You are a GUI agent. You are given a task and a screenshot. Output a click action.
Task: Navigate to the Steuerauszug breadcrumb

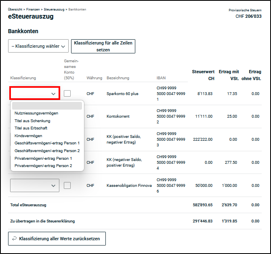[54, 9]
